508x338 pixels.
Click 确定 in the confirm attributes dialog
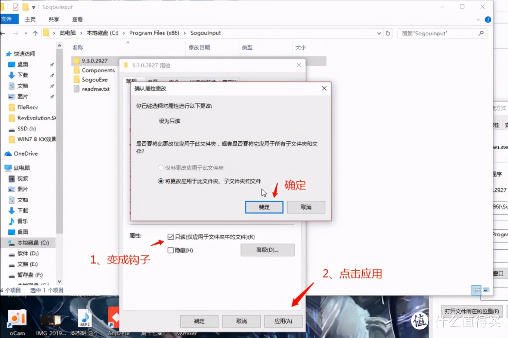tap(264, 207)
